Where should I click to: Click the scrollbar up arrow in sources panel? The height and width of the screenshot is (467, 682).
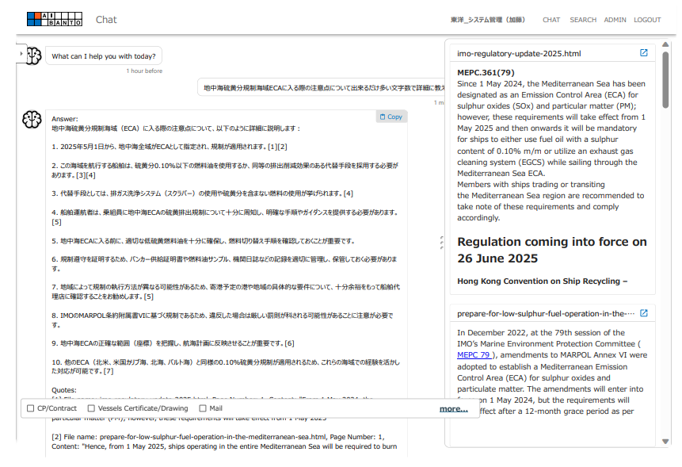(x=665, y=45)
